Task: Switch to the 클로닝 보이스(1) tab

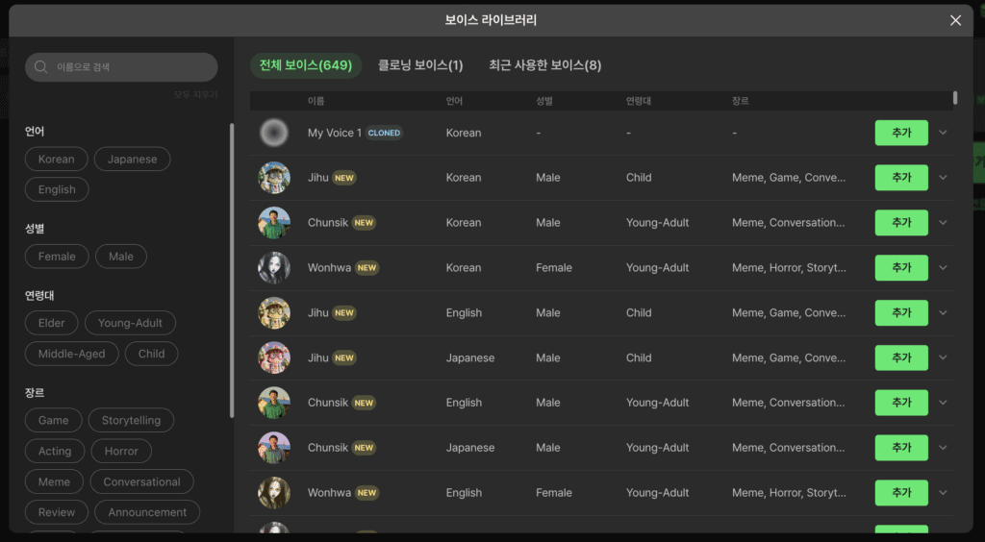Action: point(420,65)
